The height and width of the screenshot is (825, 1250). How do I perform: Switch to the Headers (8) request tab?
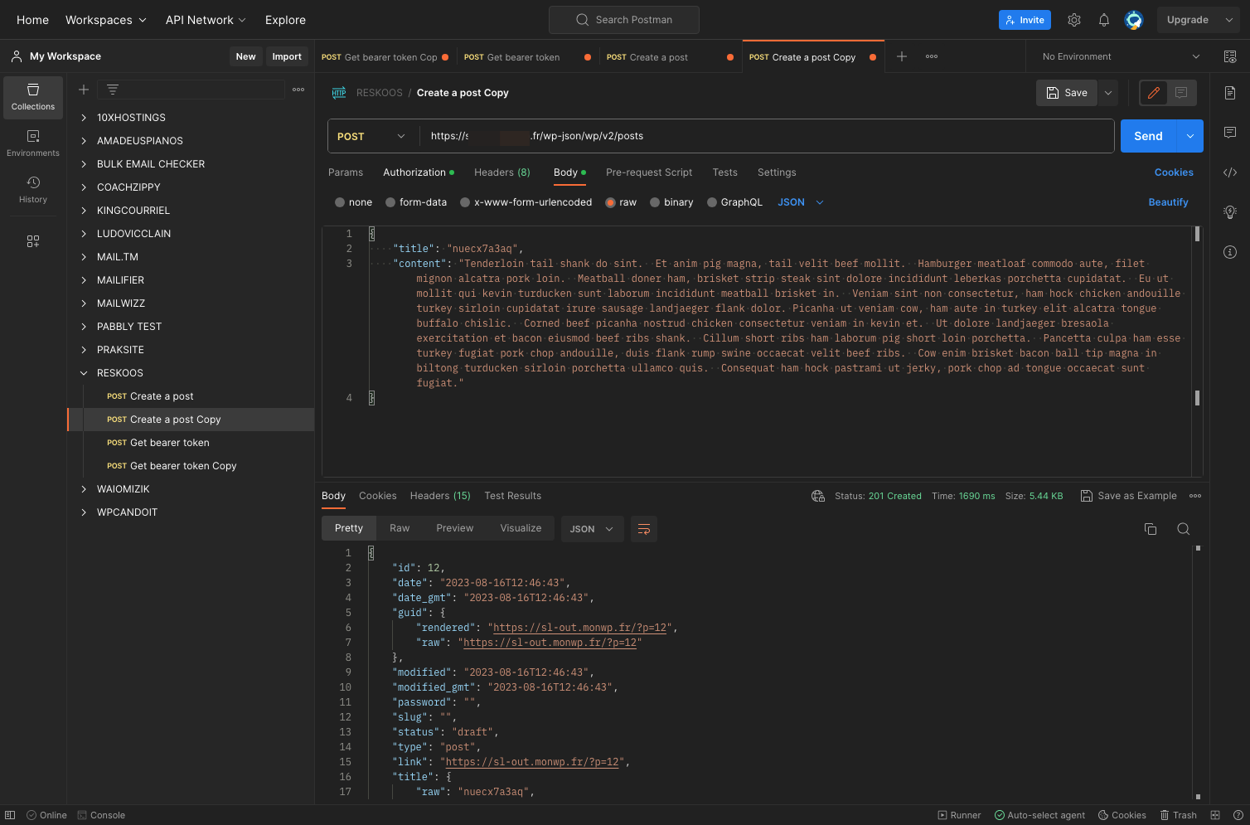(502, 172)
